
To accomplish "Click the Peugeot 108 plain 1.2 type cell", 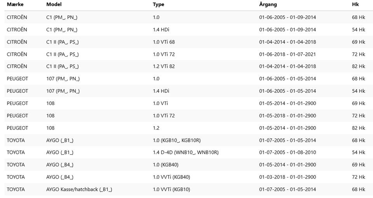I will click(x=156, y=128).
